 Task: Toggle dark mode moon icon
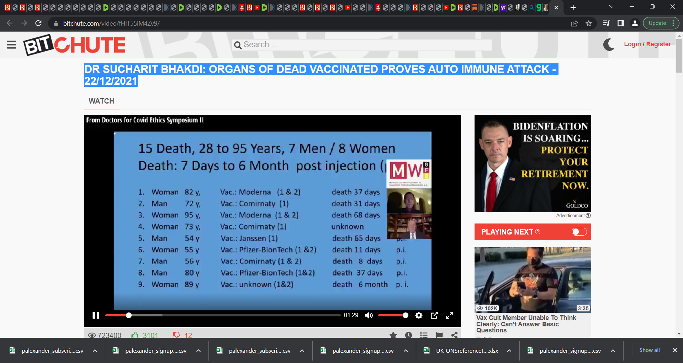pos(609,44)
